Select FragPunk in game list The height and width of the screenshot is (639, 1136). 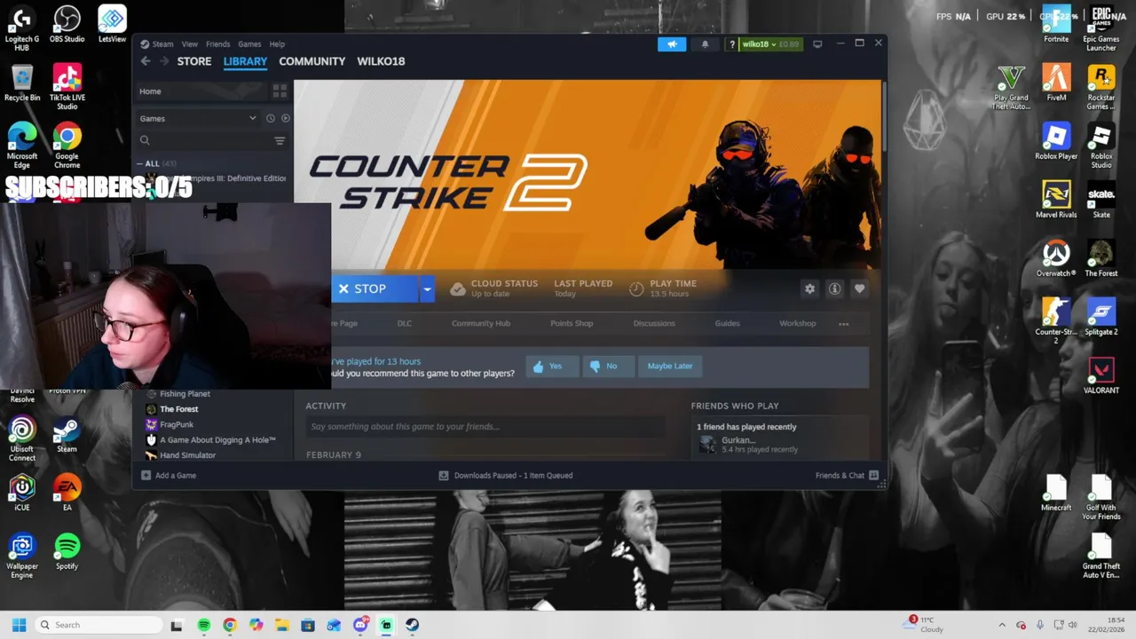[176, 424]
